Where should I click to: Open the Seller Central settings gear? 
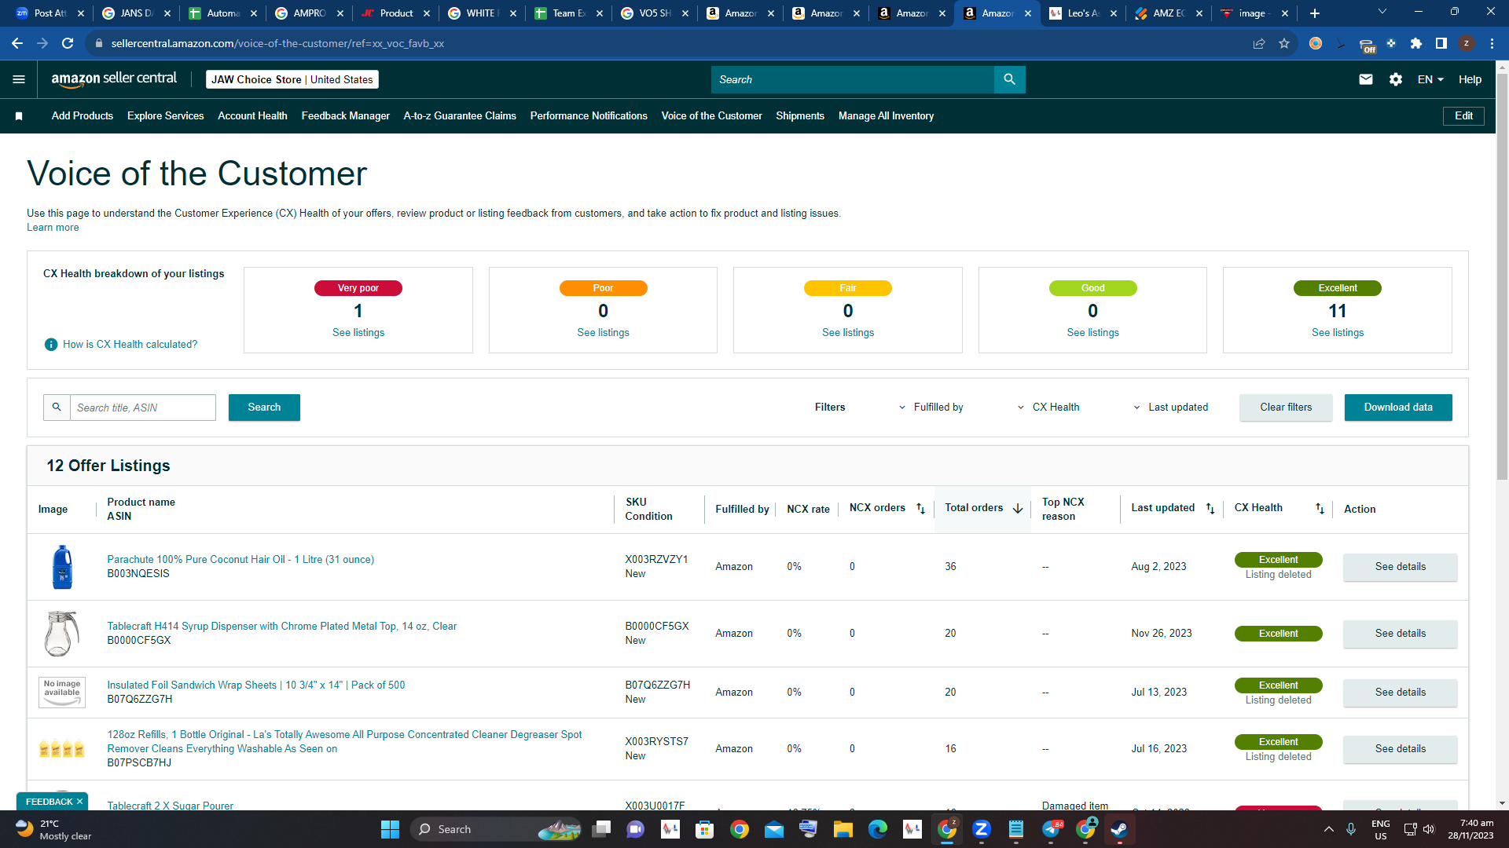pyautogui.click(x=1396, y=79)
